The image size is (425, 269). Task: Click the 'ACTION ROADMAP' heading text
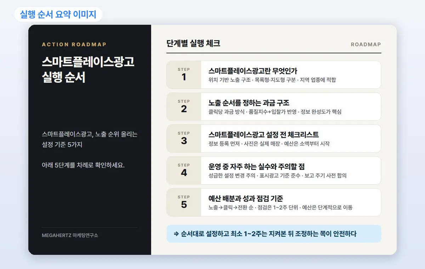click(74, 45)
